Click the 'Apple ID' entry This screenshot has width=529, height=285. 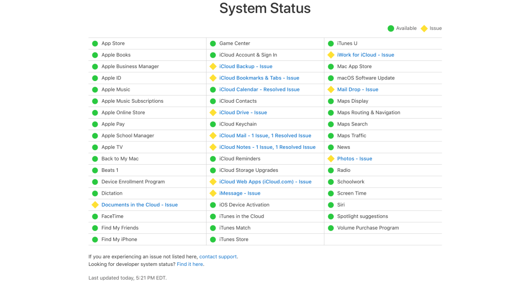coord(111,78)
